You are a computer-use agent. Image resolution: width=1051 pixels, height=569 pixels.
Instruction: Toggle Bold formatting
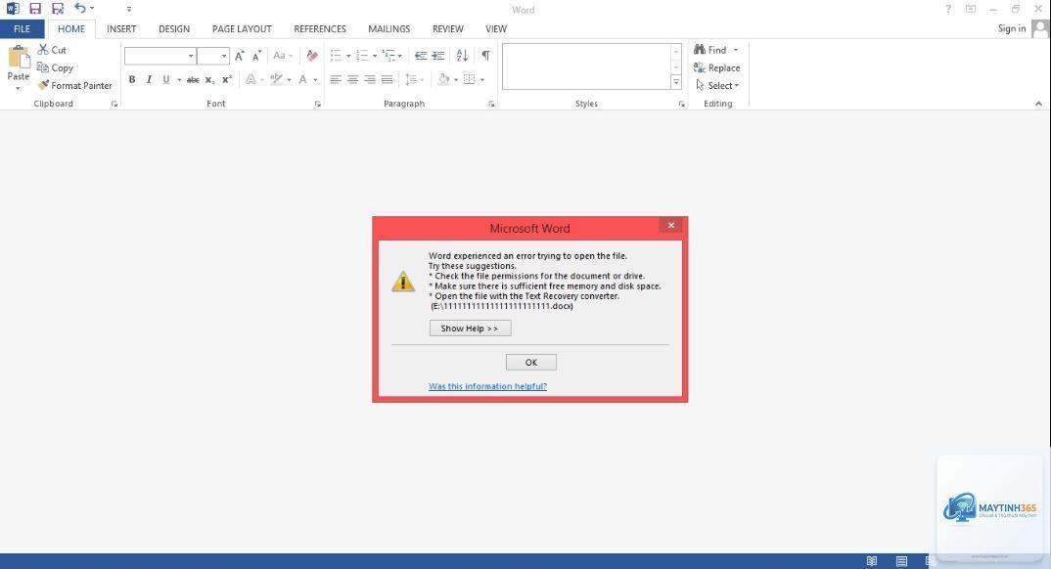[x=132, y=79]
